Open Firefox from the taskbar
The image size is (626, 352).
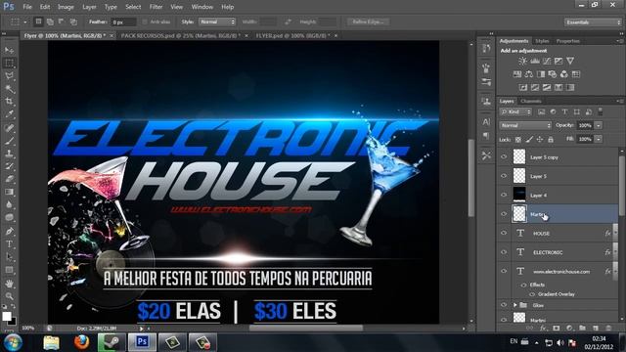click(81, 342)
